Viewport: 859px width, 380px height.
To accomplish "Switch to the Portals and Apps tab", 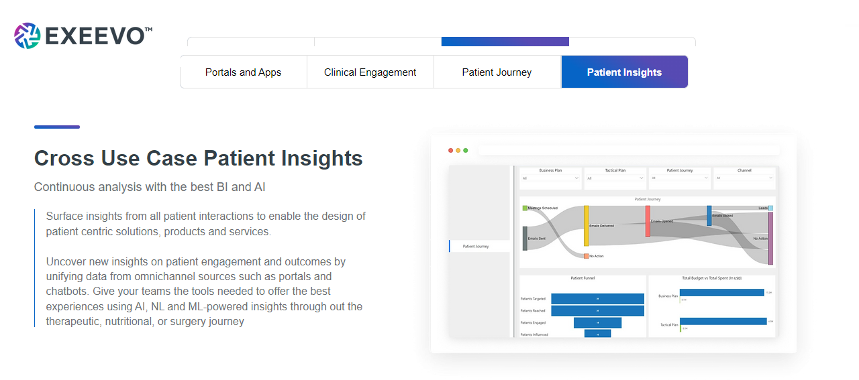I will point(244,72).
